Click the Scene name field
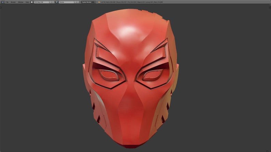The height and width of the screenshot is (152, 271). (67, 2)
